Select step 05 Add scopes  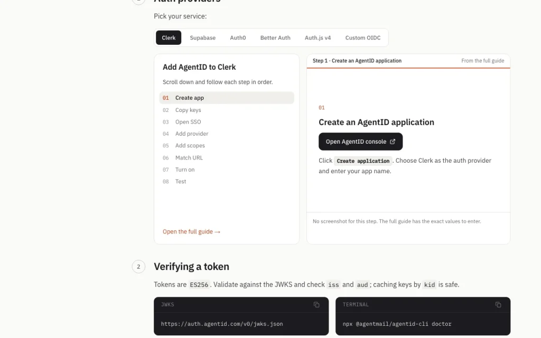[226, 146]
